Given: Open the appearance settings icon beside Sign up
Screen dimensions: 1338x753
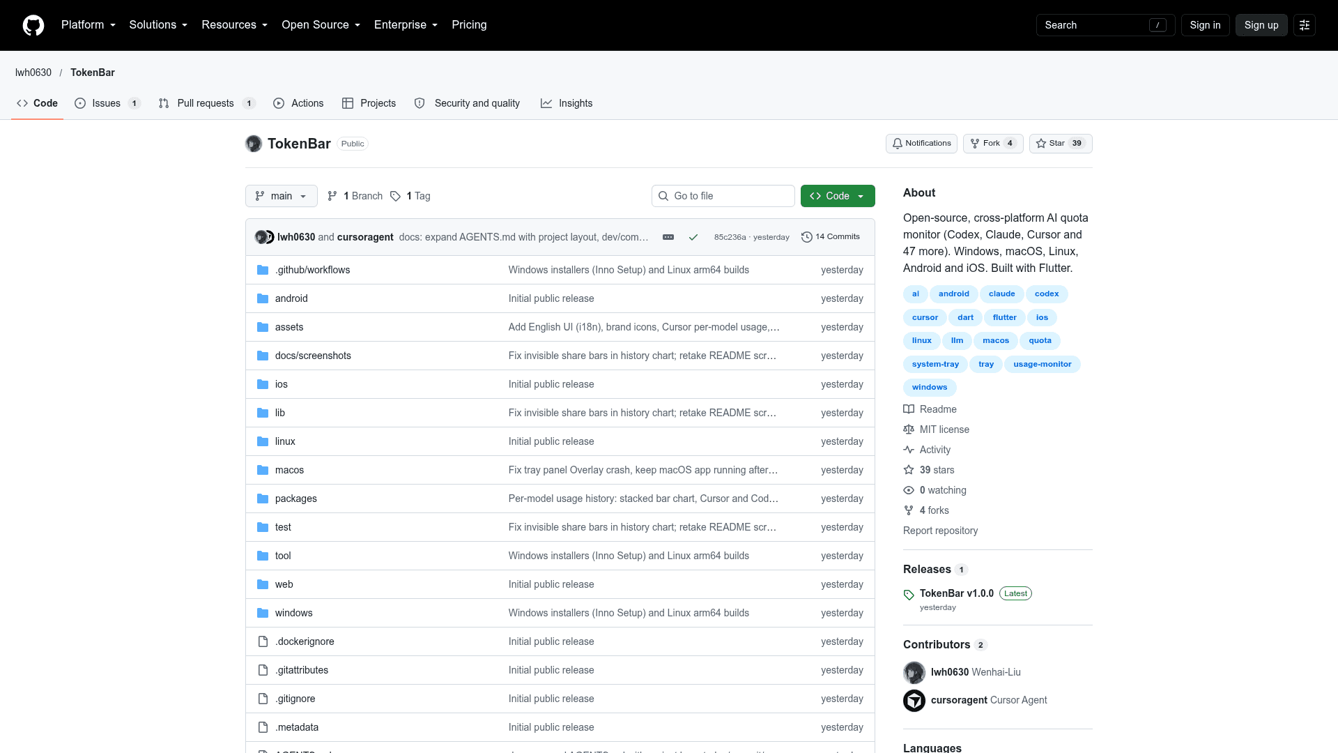Looking at the screenshot, I should [1305, 25].
